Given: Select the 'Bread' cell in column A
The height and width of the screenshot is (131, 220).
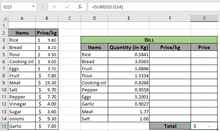Looking at the screenshot, I should coord(22,47).
